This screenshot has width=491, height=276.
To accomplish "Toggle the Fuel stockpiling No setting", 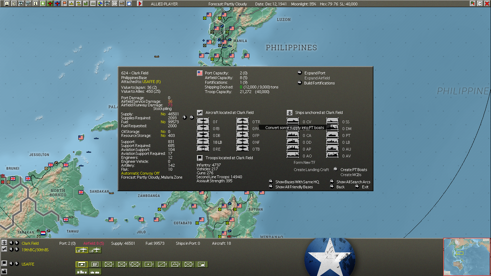I will click(x=163, y=122).
